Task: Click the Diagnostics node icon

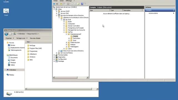Action: [x=56, y=57]
